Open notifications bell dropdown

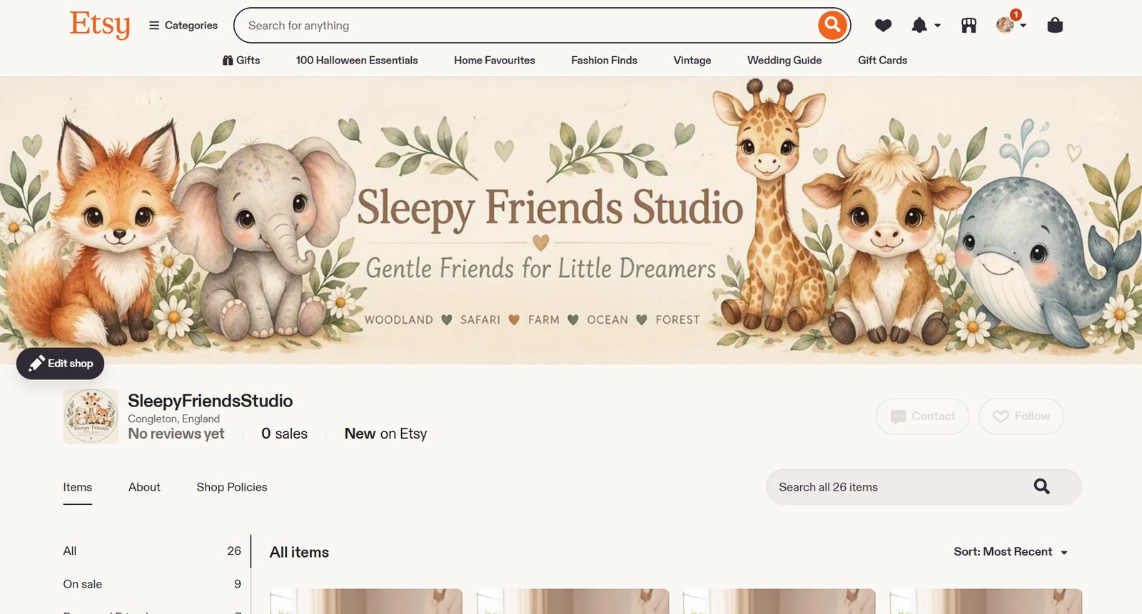click(926, 26)
